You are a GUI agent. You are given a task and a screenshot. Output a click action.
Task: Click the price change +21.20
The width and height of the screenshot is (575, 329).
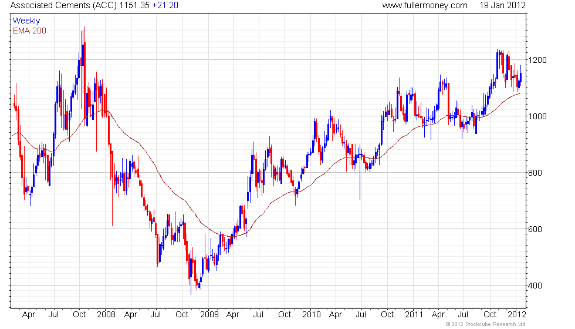point(165,5)
